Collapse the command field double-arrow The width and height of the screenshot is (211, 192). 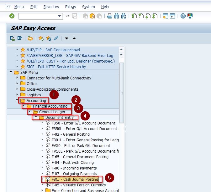(x=67, y=16)
